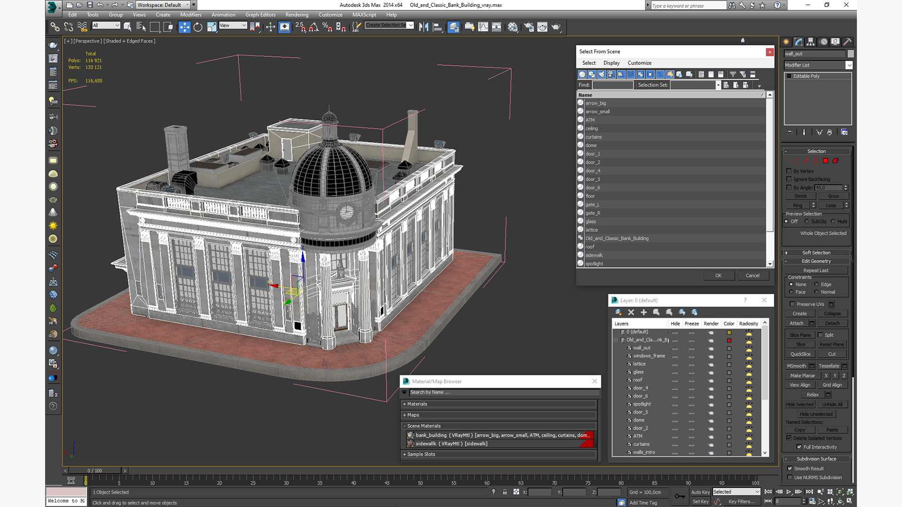Click the Set Keys key icon
Screen dimensions: 902x507
[x=680, y=496]
